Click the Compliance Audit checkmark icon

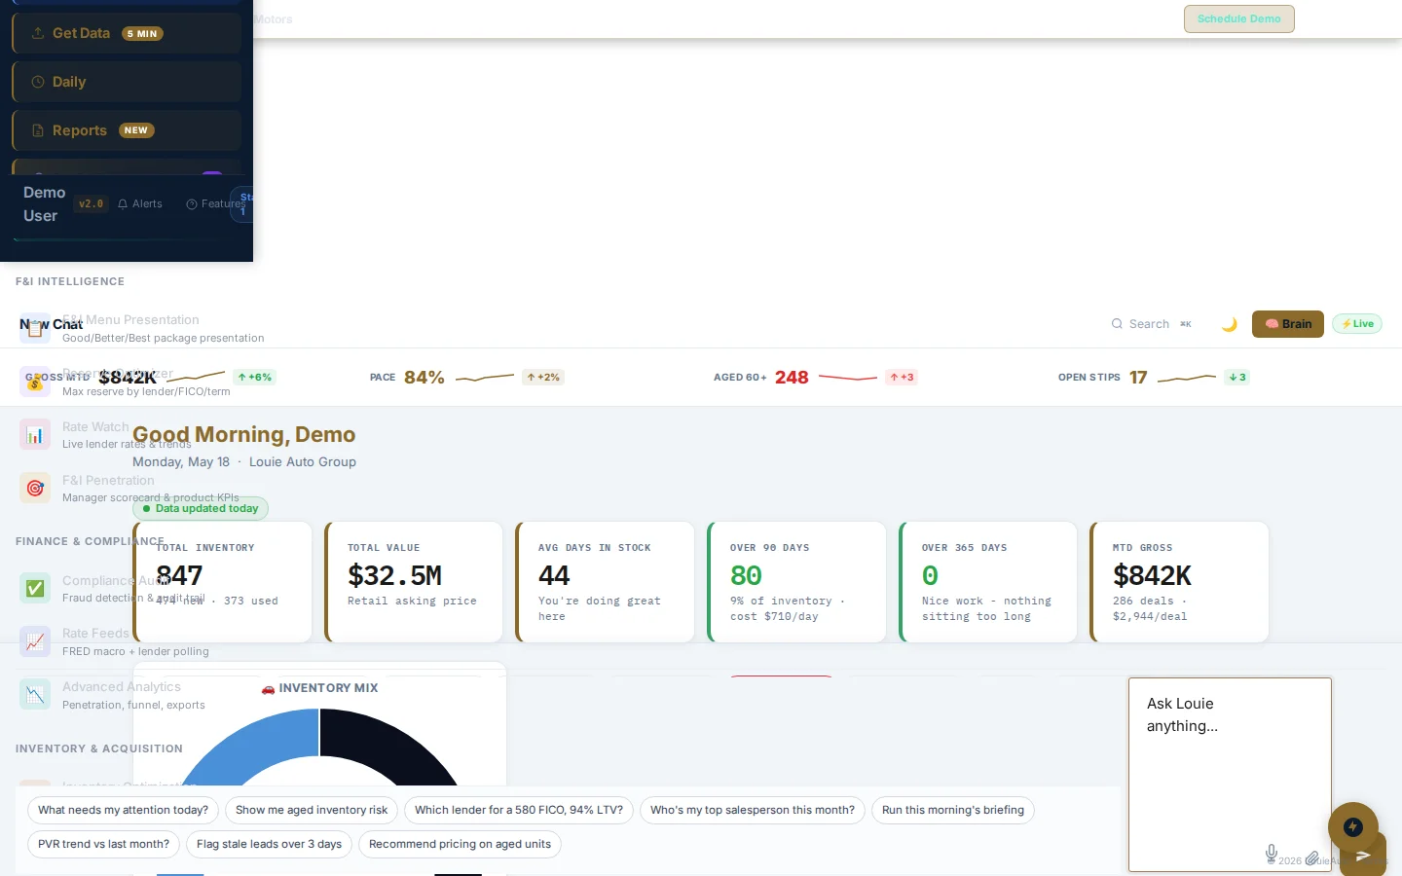(x=35, y=588)
